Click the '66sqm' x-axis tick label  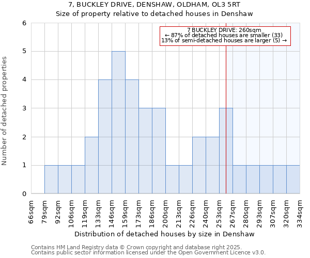(x=31, y=212)
